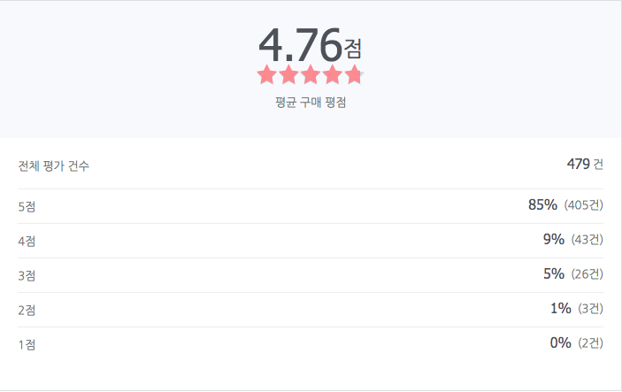Click the third pink rating star
Viewport: 622px width, 392px height.
tap(311, 75)
